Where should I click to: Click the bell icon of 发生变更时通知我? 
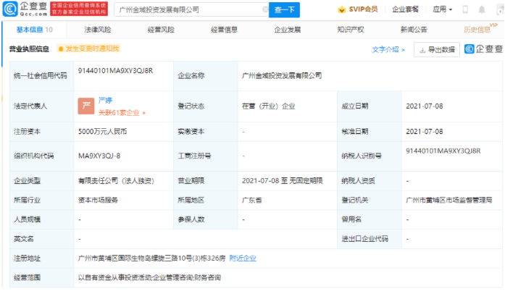[61, 49]
